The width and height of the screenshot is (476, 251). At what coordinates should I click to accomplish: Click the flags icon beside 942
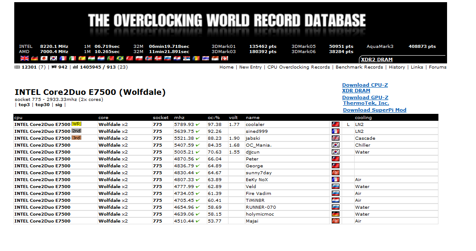point(54,67)
